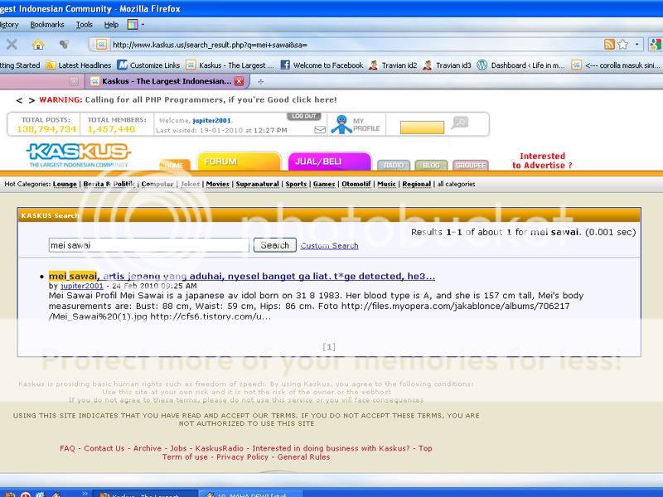Open the mail envelope icon near LOG OUT
The height and width of the screenshot is (497, 663).
click(320, 130)
